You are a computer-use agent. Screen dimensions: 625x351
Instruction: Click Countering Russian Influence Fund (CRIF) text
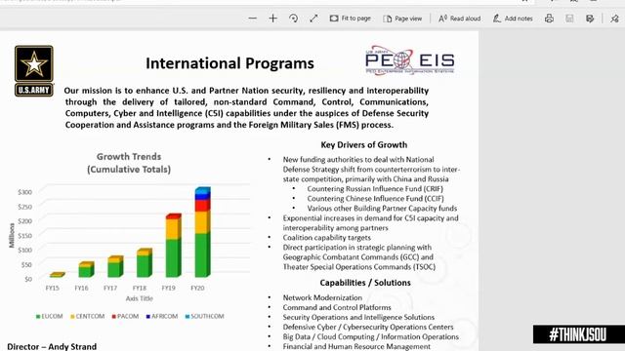pyautogui.click(x=375, y=188)
